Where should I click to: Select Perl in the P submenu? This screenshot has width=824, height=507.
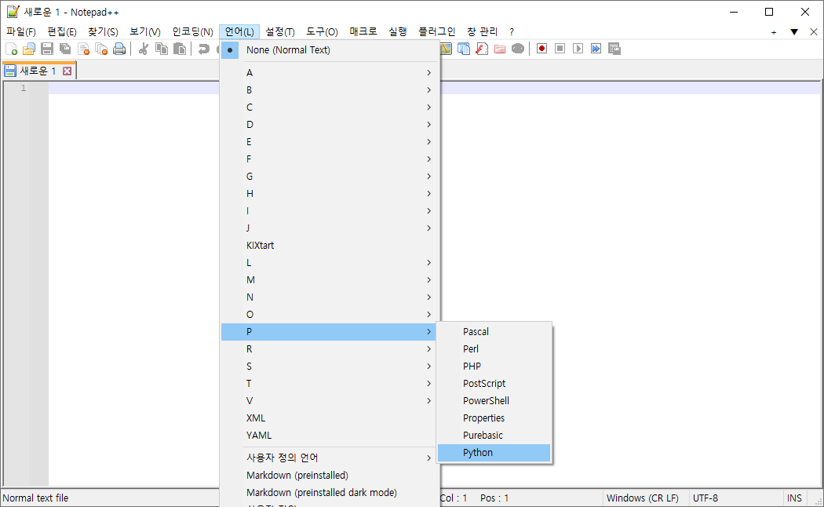point(494,349)
